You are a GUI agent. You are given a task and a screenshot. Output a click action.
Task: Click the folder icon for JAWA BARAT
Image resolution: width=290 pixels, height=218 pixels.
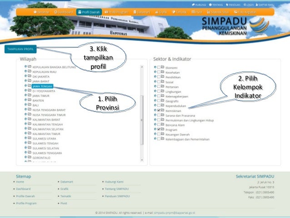click(x=30, y=81)
